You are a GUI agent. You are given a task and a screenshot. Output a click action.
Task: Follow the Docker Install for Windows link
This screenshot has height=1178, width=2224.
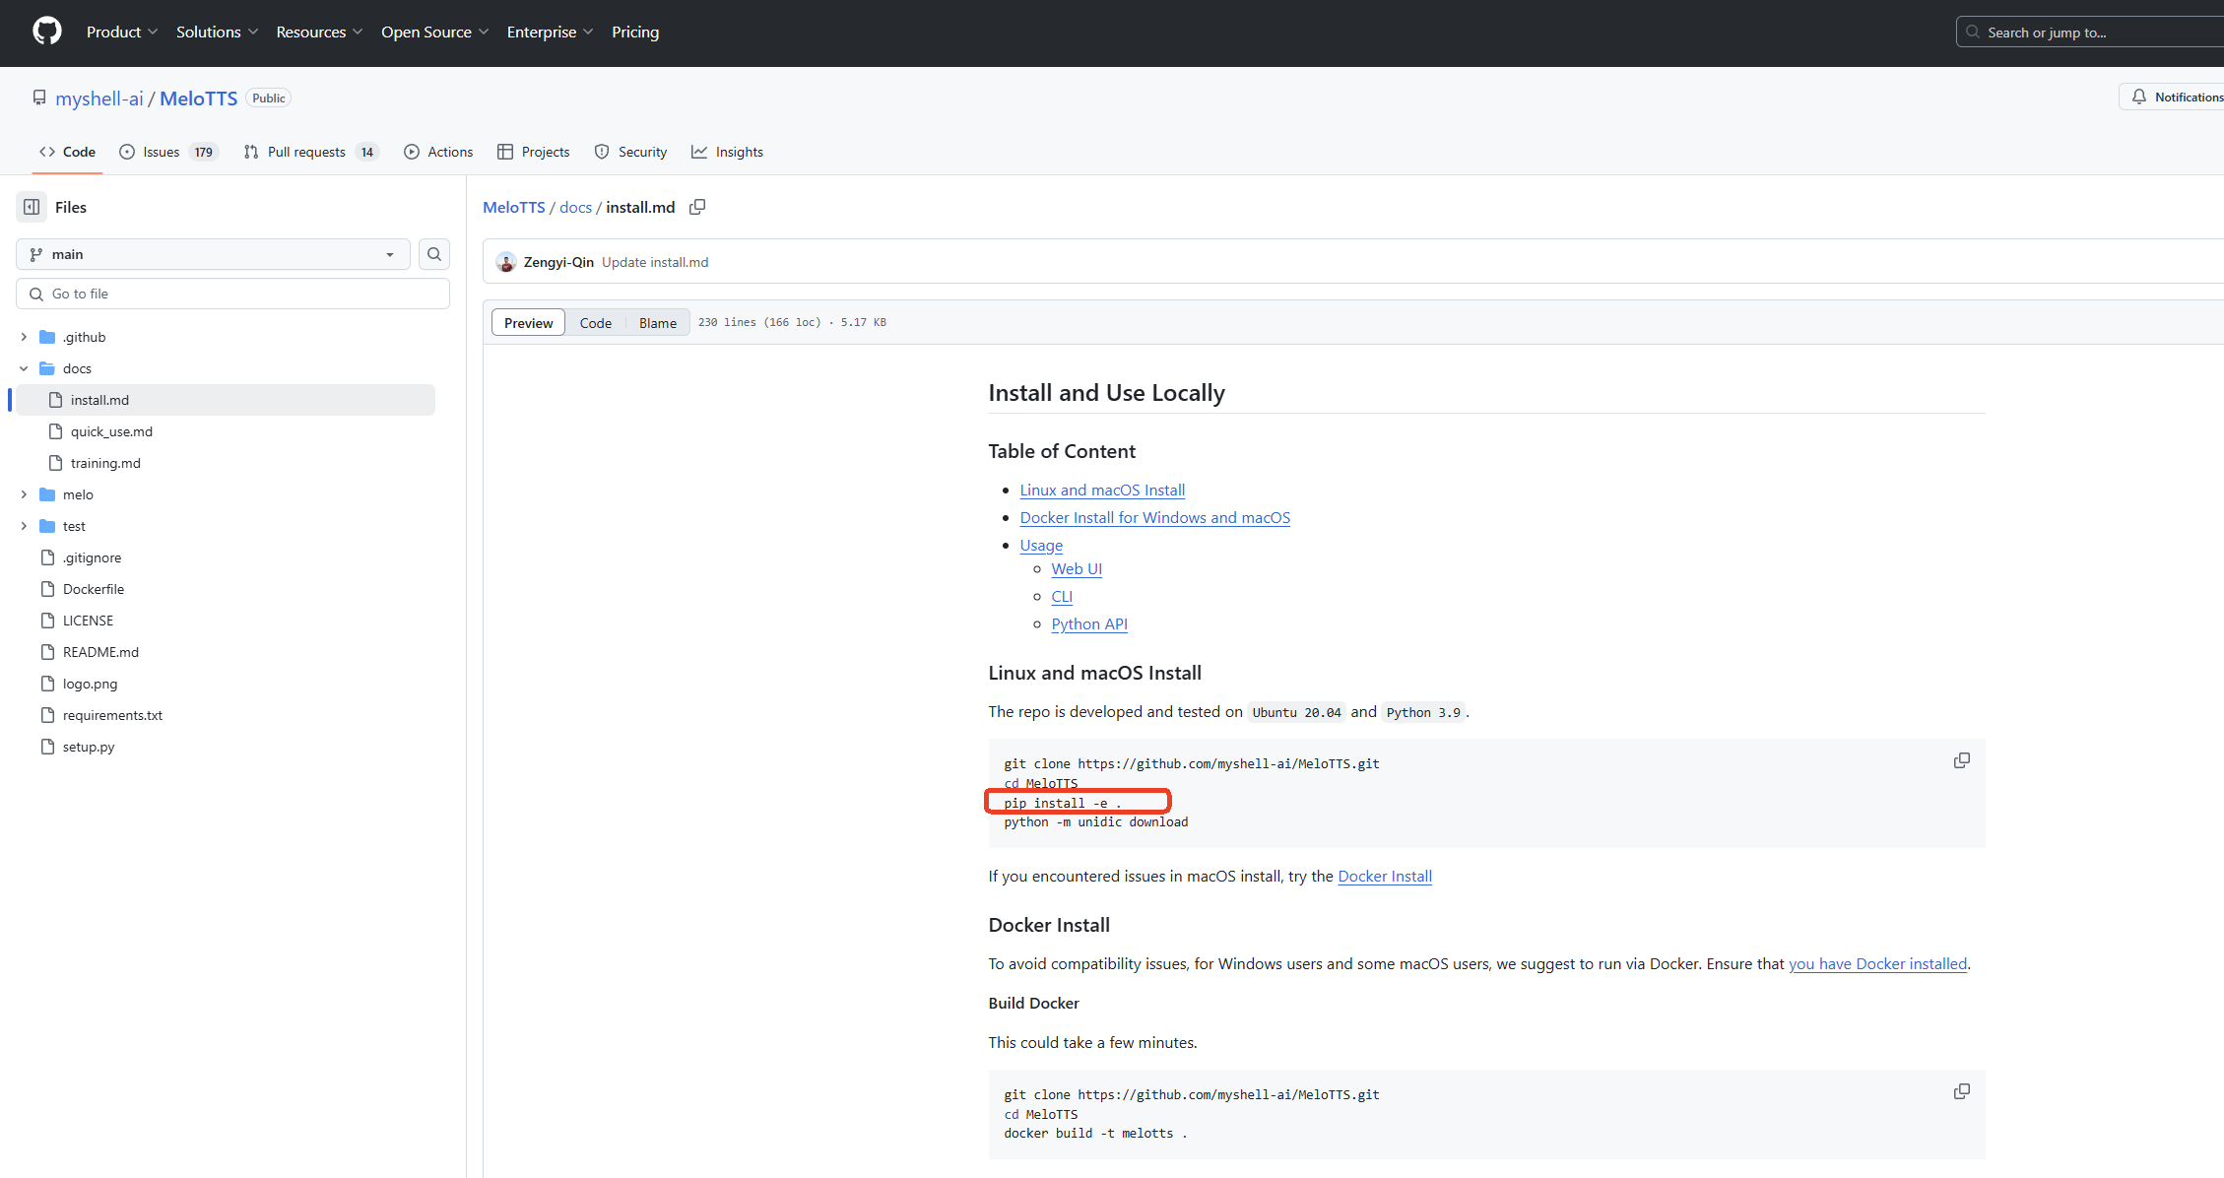click(x=1154, y=517)
